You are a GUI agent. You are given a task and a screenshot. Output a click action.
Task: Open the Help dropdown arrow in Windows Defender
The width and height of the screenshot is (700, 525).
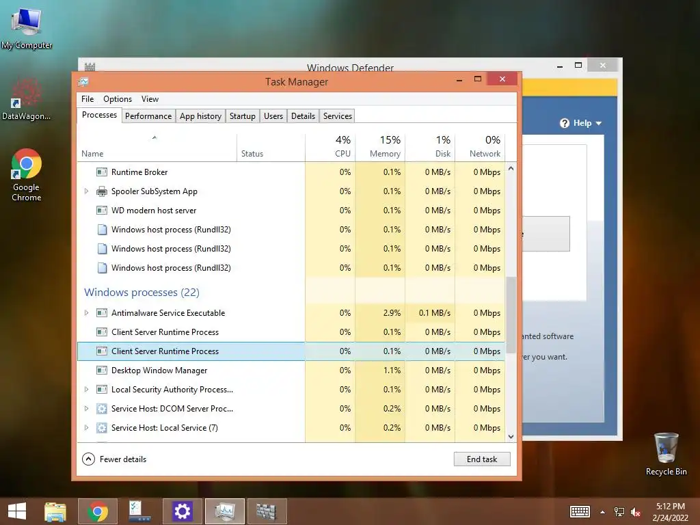coord(599,123)
